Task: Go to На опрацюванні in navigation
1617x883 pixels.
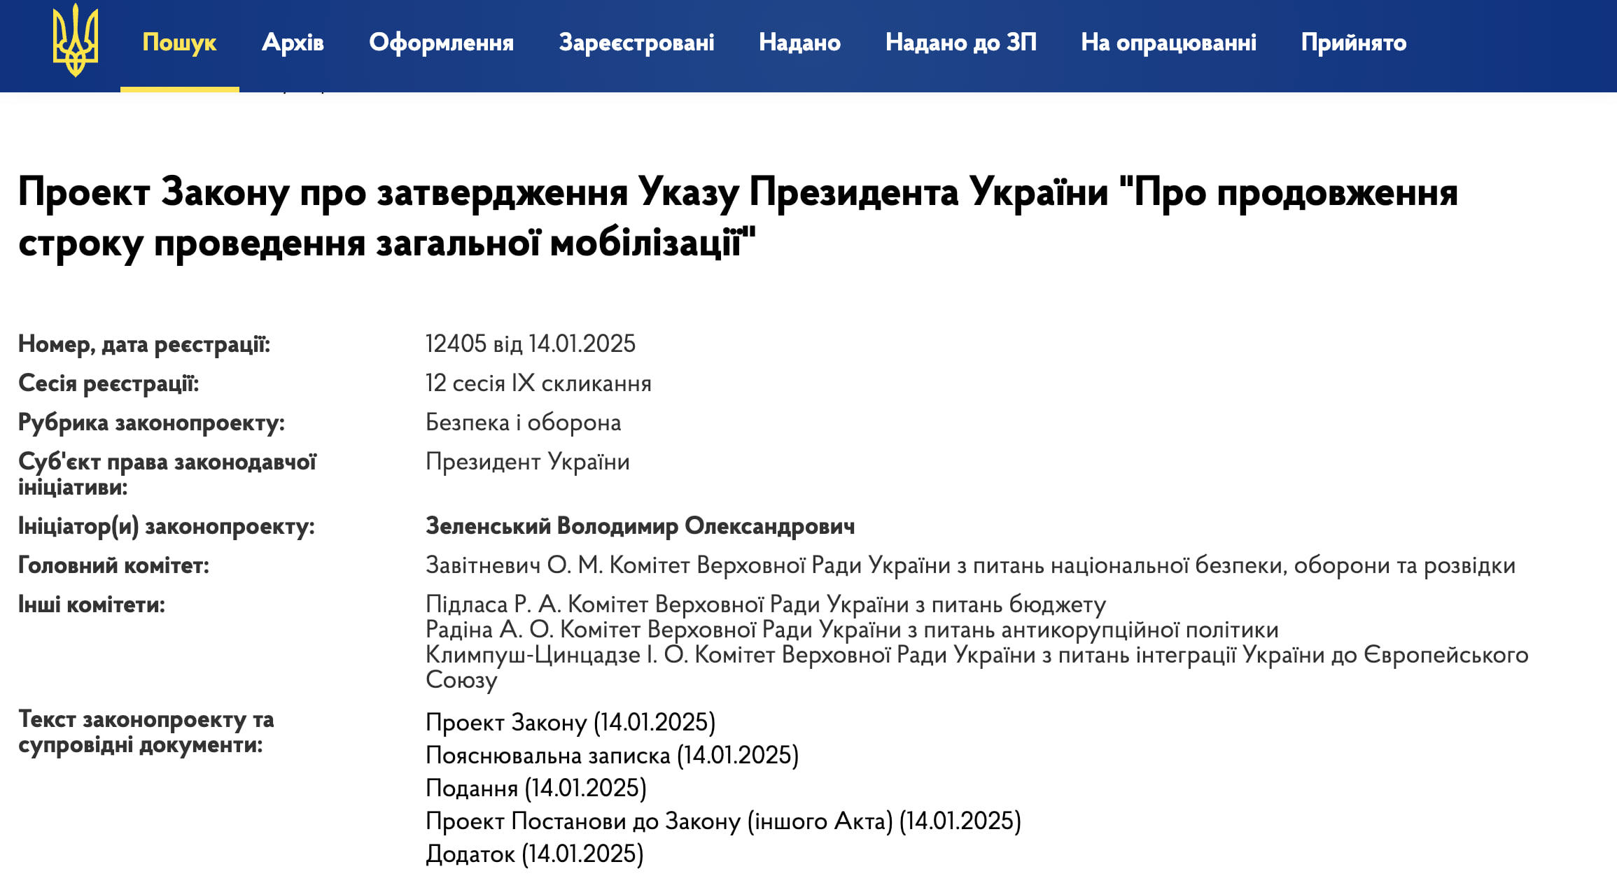Action: (x=1168, y=43)
